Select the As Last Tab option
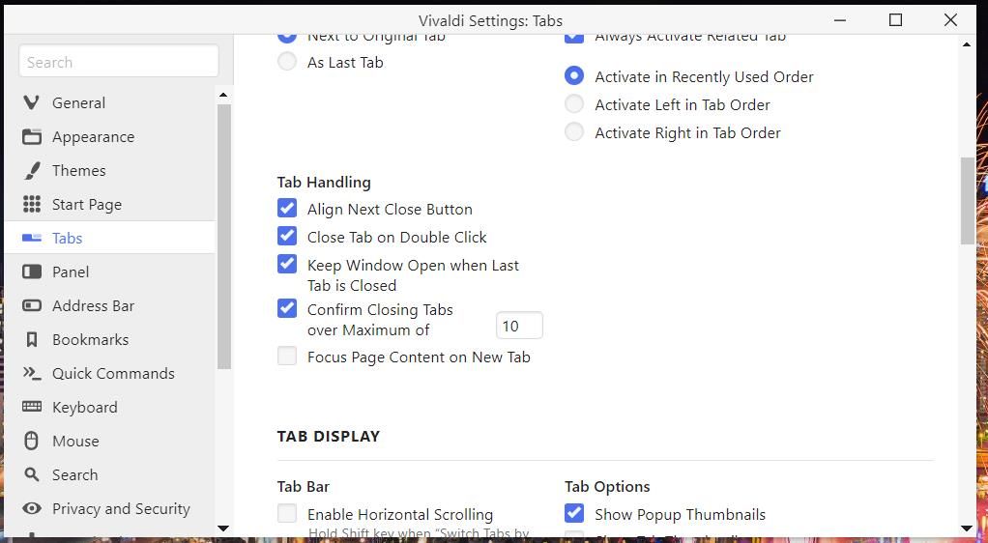 coord(287,62)
